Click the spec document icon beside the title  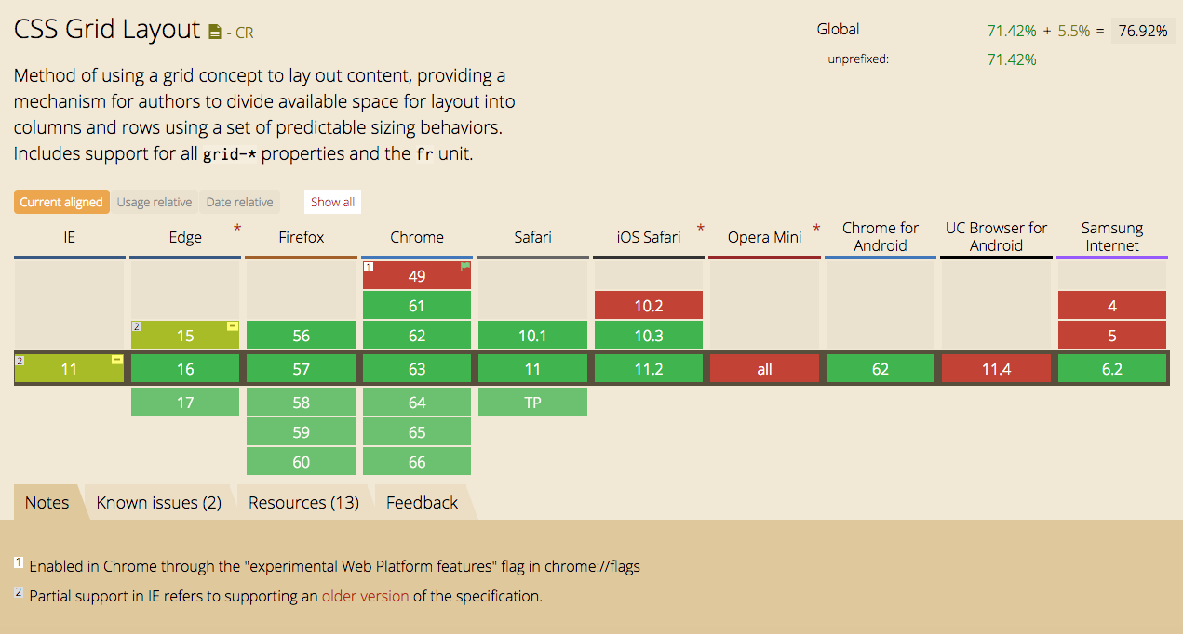215,33
